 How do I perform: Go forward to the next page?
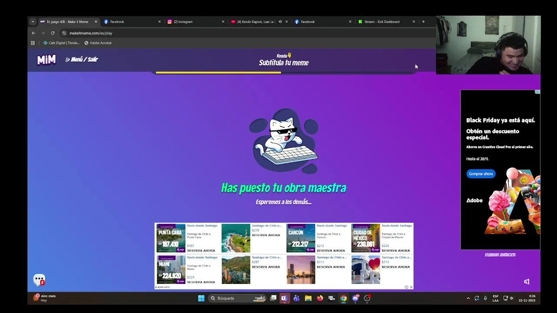(x=43, y=33)
